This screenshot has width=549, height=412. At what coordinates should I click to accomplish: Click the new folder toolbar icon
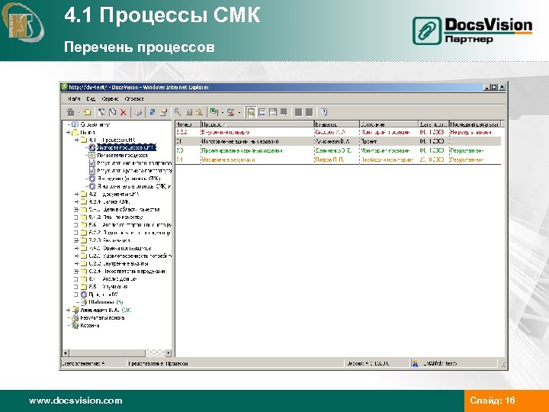click(87, 112)
